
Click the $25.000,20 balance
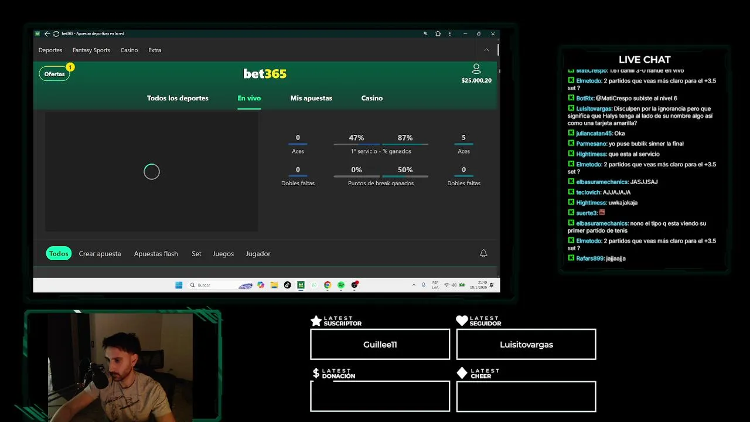tap(476, 80)
